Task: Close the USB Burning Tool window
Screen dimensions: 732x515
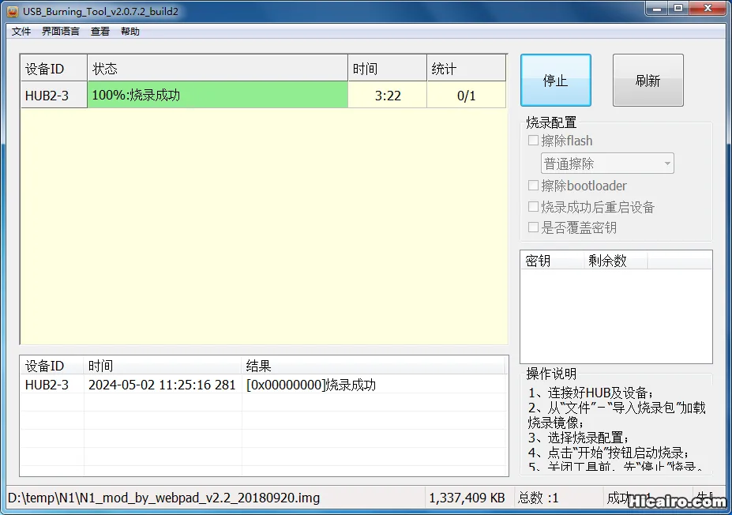Action: point(708,9)
